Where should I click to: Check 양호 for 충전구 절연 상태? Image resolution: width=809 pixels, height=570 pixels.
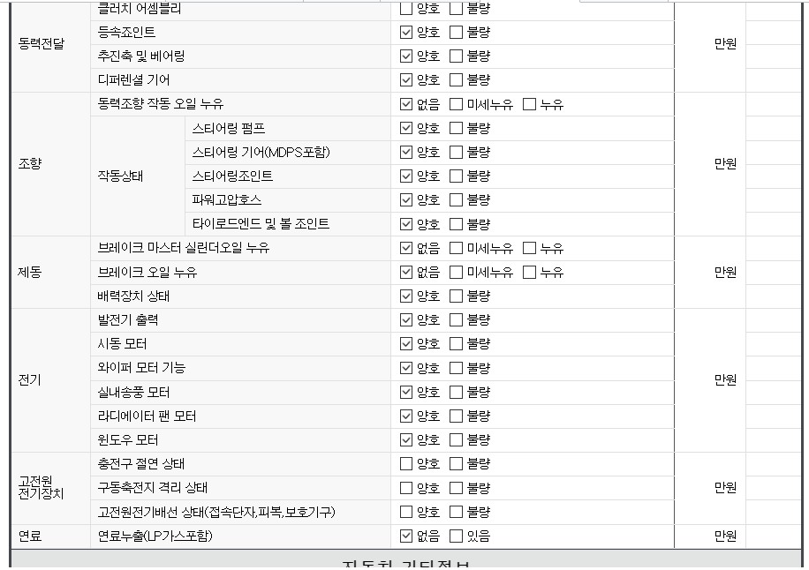pos(406,464)
